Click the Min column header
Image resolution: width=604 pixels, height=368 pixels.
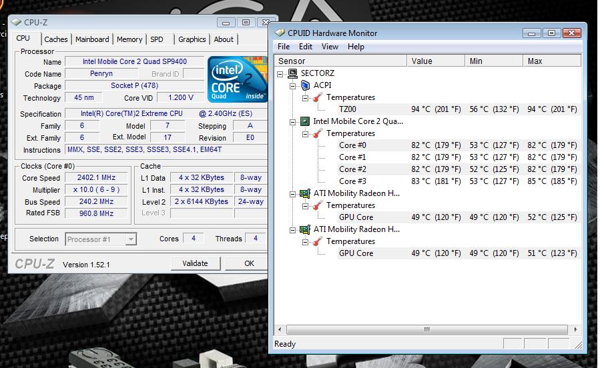pyautogui.click(x=495, y=61)
